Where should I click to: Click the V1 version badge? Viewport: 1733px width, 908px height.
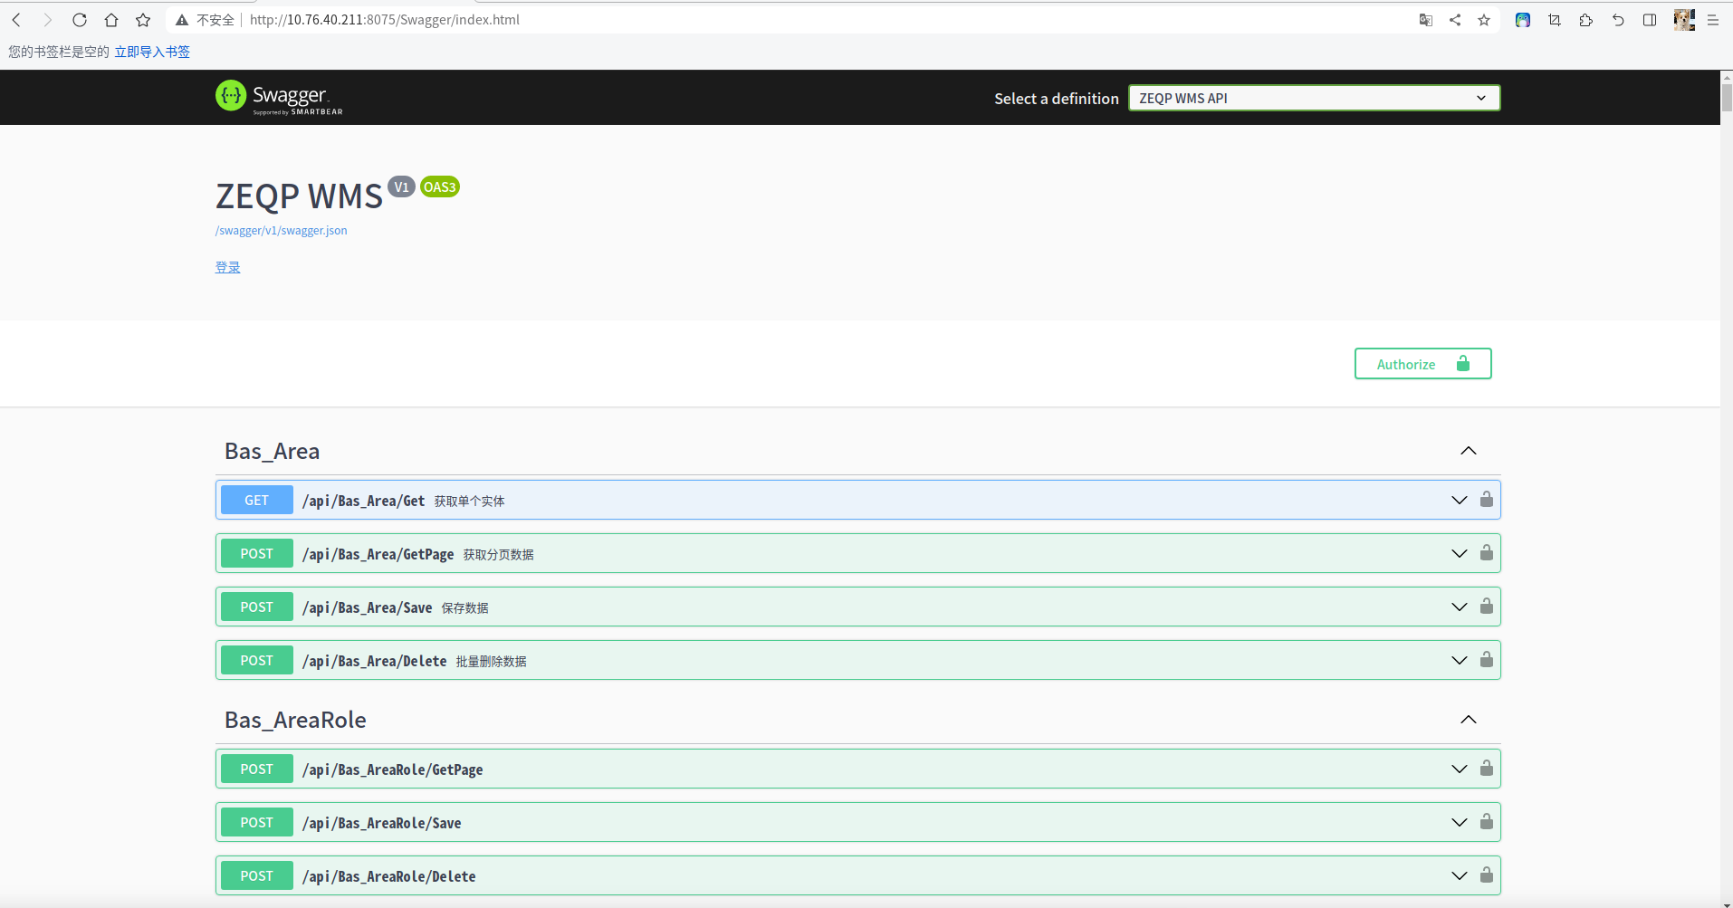click(401, 186)
